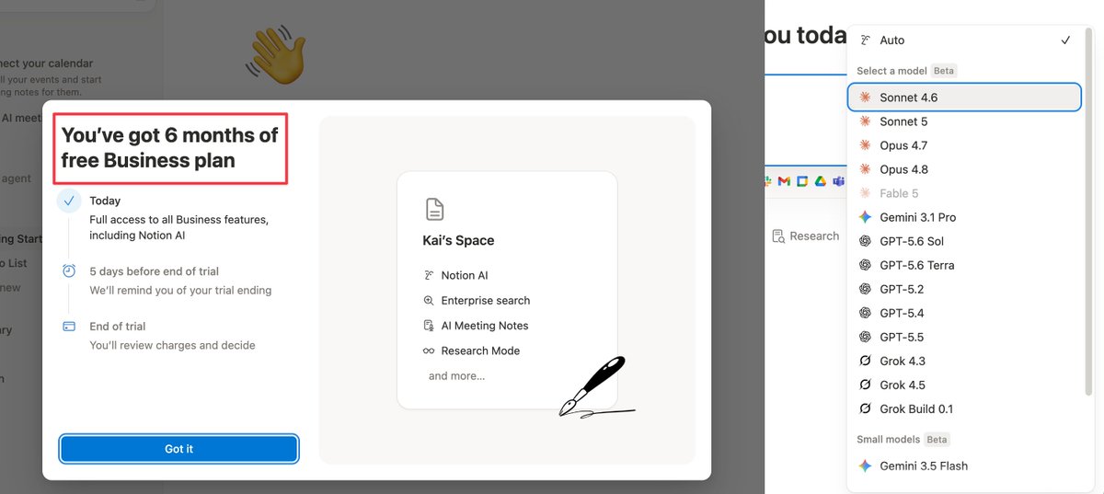The width and height of the screenshot is (1104, 494).
Task: Click the OpenAI logo beside GPT-5.2
Action: coord(865,289)
